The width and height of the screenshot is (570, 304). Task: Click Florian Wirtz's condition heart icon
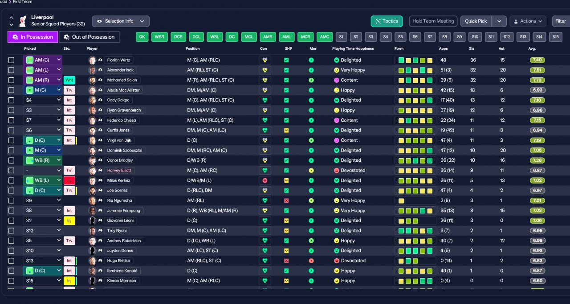(265, 60)
